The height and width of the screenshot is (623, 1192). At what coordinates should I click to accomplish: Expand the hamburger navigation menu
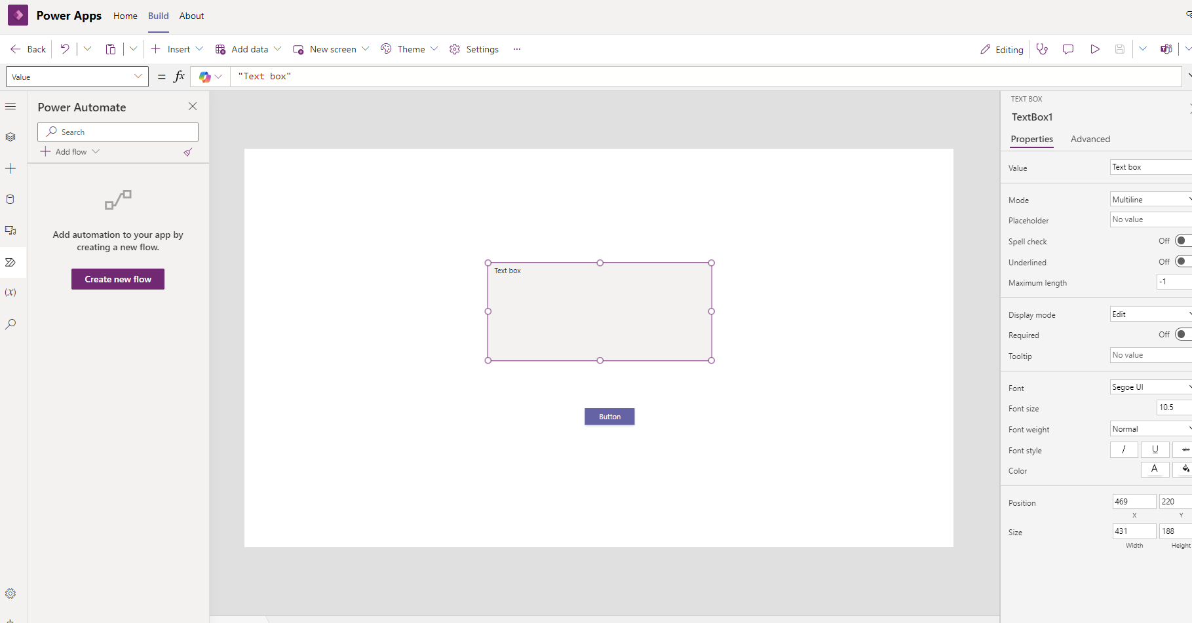pos(10,106)
